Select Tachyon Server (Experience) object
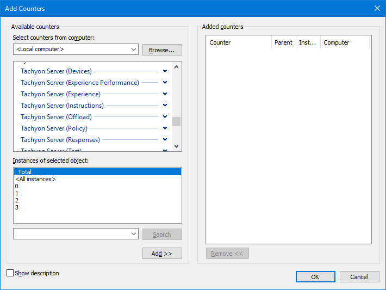Viewport: 386px width, 290px height. coord(60,94)
